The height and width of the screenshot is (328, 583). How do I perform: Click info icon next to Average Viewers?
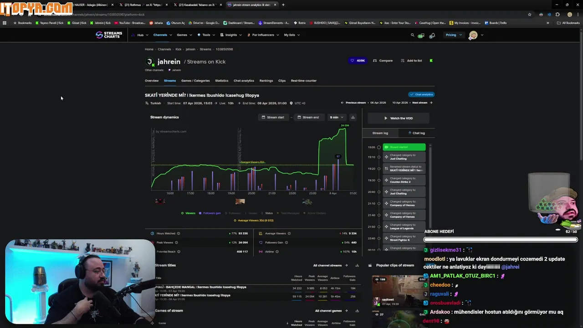[289, 233]
